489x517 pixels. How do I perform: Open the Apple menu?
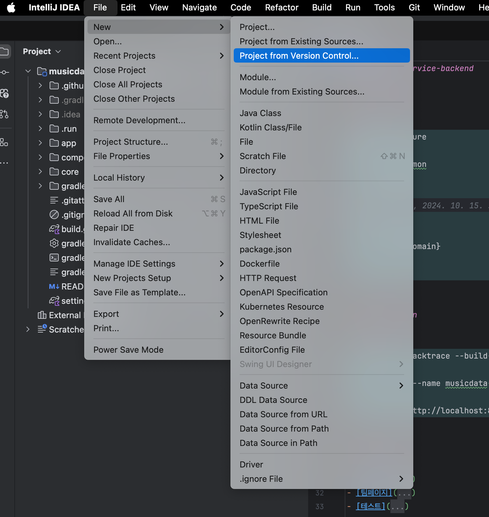pyautogui.click(x=11, y=7)
